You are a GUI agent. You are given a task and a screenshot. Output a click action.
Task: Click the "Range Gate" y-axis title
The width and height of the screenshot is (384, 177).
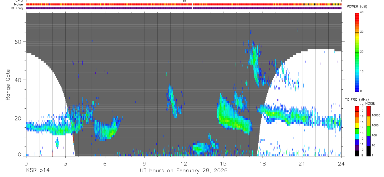coord(8,85)
